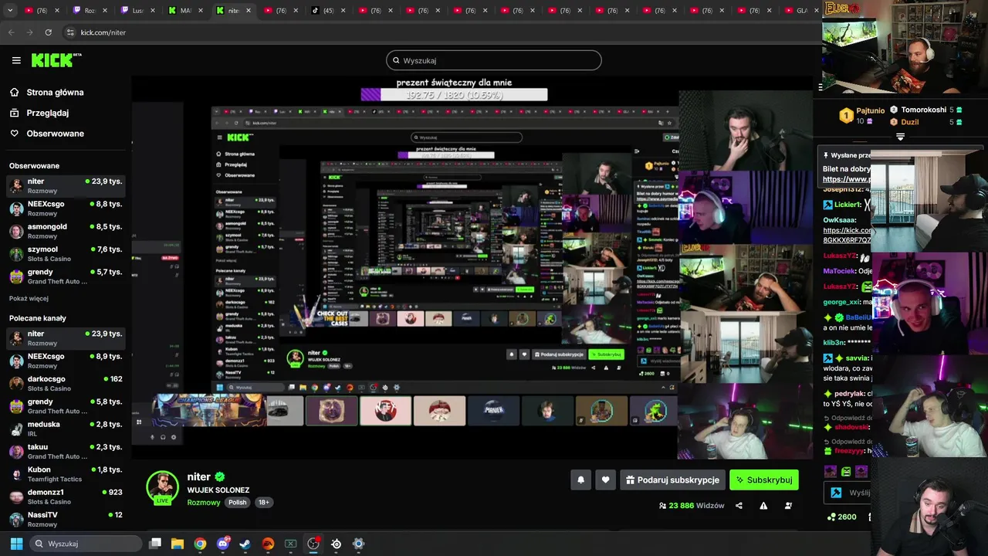
Task: Click user icon right of warning triangle
Action: tap(788, 506)
